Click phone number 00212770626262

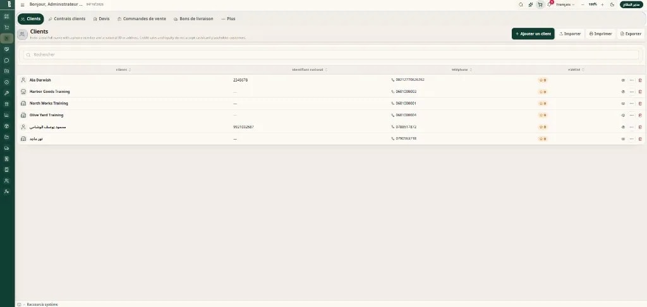pos(409,80)
